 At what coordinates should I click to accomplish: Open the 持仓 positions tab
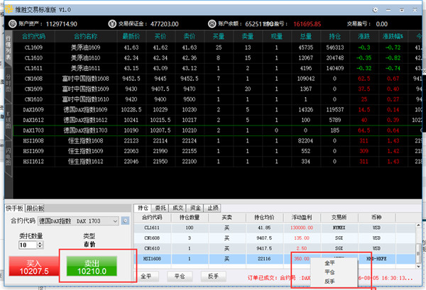143,208
